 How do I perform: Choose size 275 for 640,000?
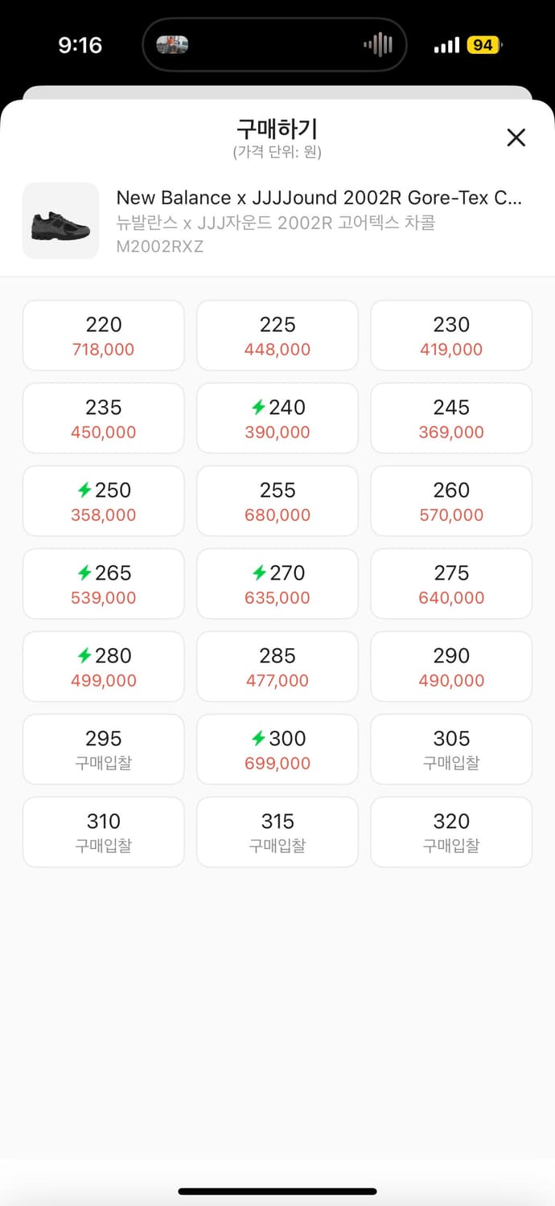[x=451, y=584]
